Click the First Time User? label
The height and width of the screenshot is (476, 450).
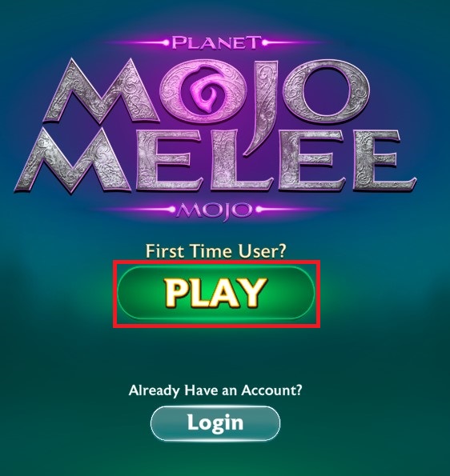pos(215,251)
